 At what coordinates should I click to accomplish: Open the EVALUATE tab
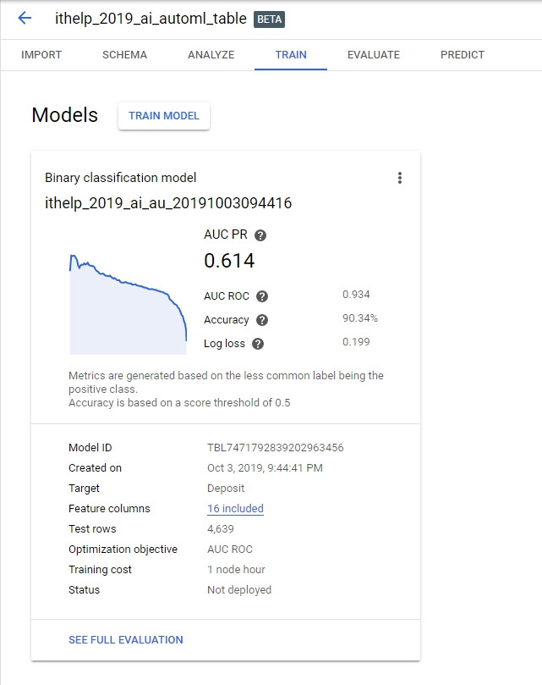[374, 54]
